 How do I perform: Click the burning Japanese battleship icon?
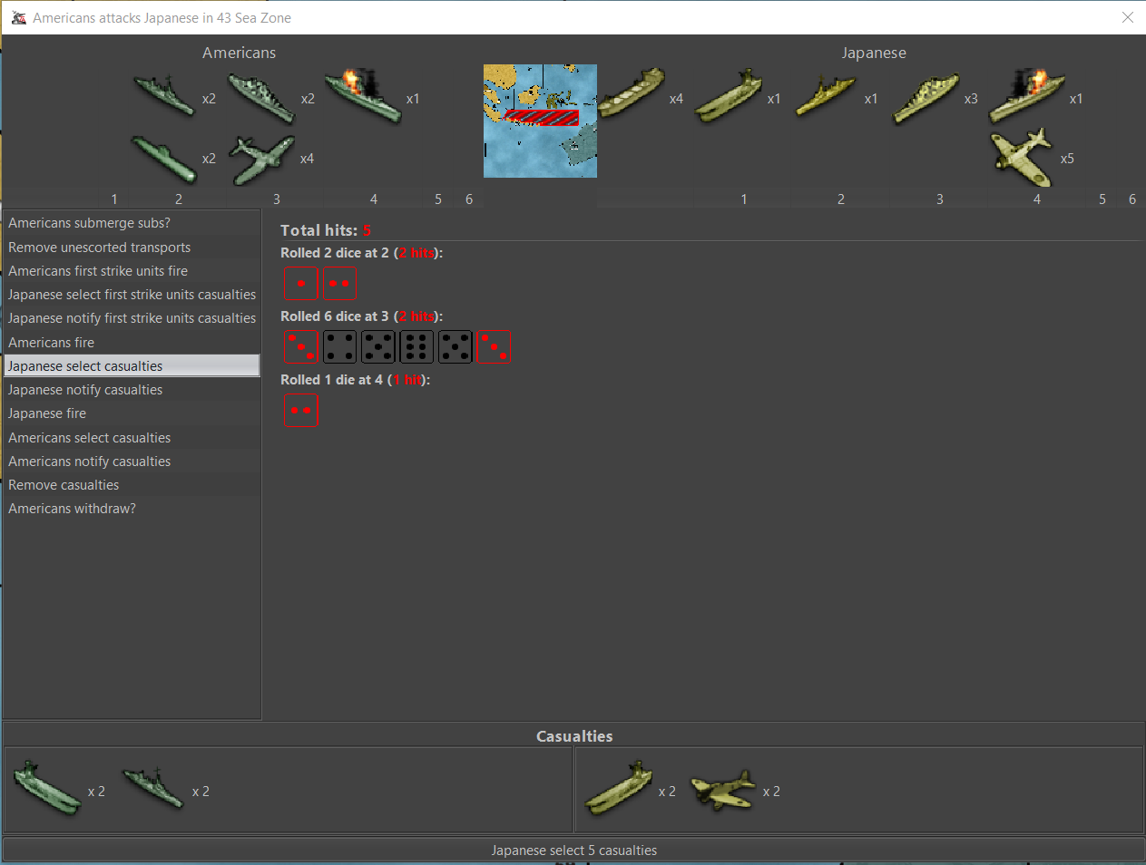[x=1027, y=94]
